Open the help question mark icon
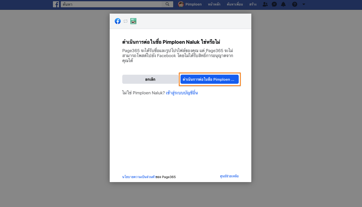This screenshot has height=207, width=362. [x=294, y=4]
